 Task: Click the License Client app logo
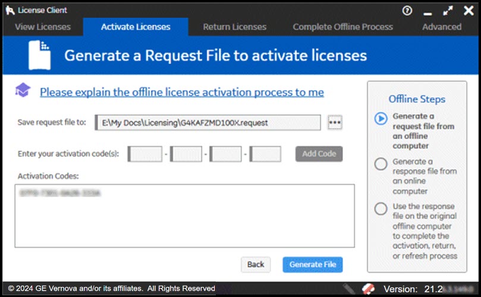click(x=10, y=11)
